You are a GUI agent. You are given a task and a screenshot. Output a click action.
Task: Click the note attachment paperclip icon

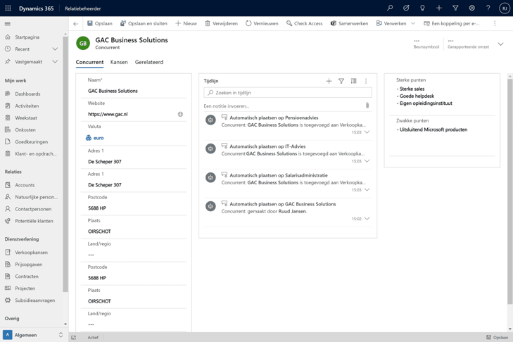pyautogui.click(x=367, y=106)
